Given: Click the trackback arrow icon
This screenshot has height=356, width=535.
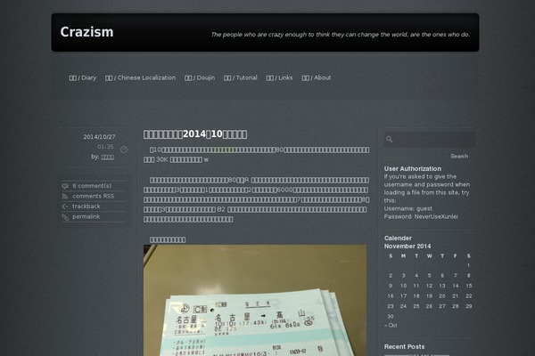Looking at the screenshot, I should pyautogui.click(x=65, y=206).
